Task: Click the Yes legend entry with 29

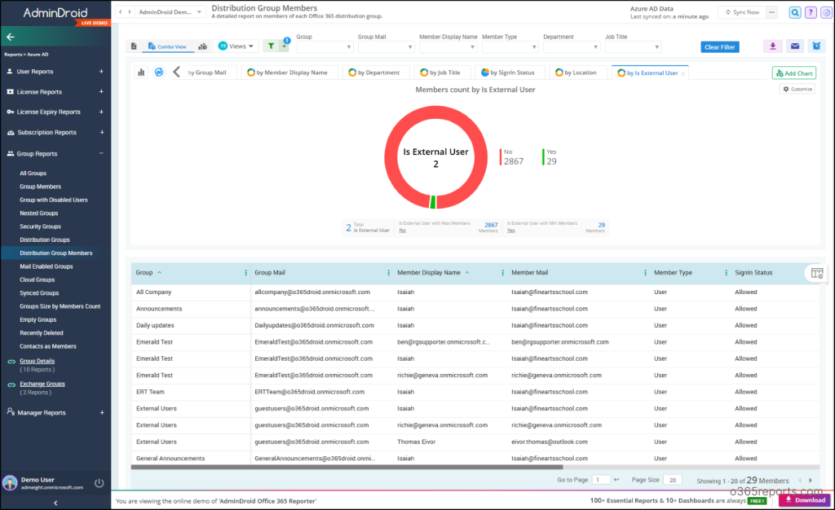Action: 550,157
